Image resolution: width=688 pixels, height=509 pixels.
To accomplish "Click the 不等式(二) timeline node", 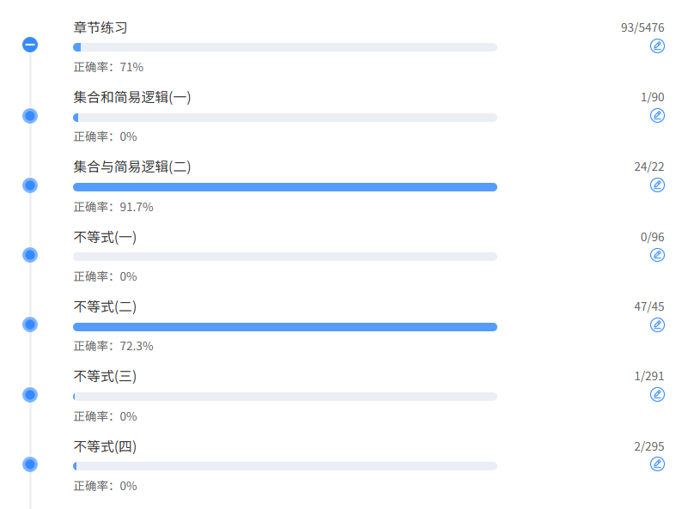I will click(30, 324).
